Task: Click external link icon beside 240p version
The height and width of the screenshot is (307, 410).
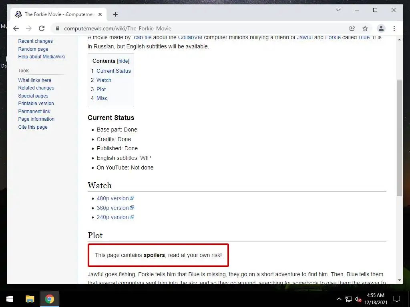Action: coord(132,217)
